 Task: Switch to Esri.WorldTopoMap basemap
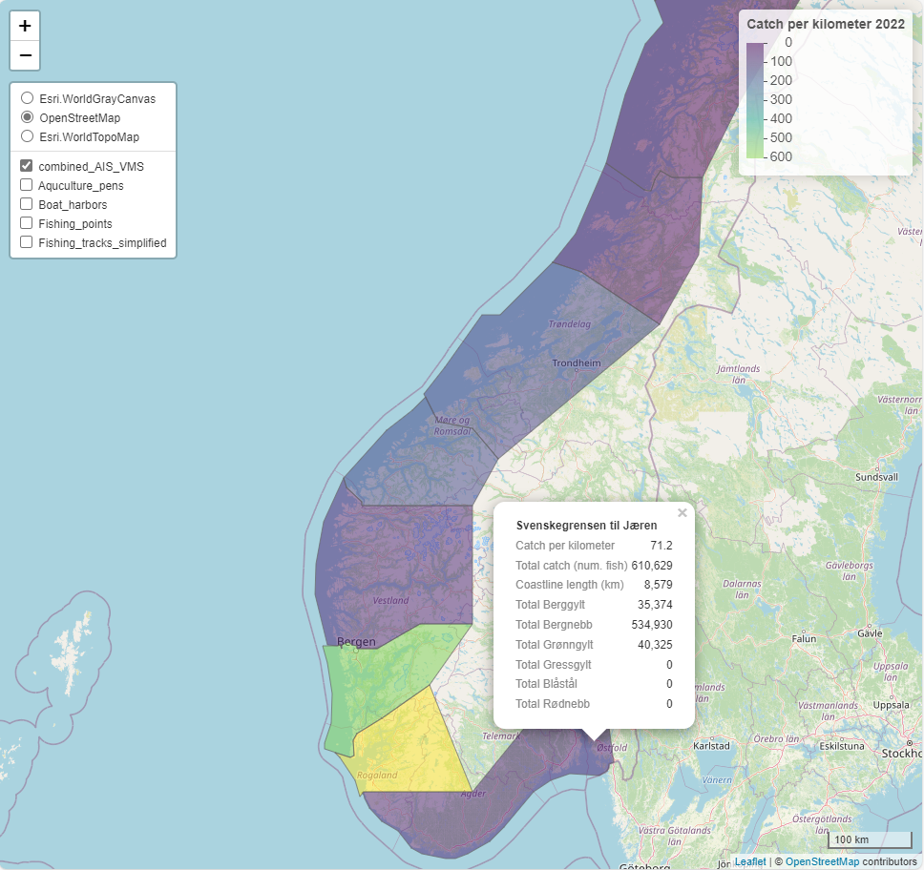[x=28, y=136]
